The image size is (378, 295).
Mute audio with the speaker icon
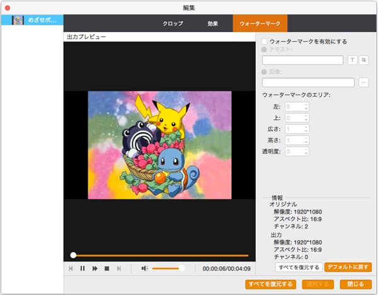tap(144, 269)
